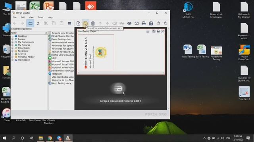Click the join documents icon
Screen dimensions: 254x142
[115, 23]
